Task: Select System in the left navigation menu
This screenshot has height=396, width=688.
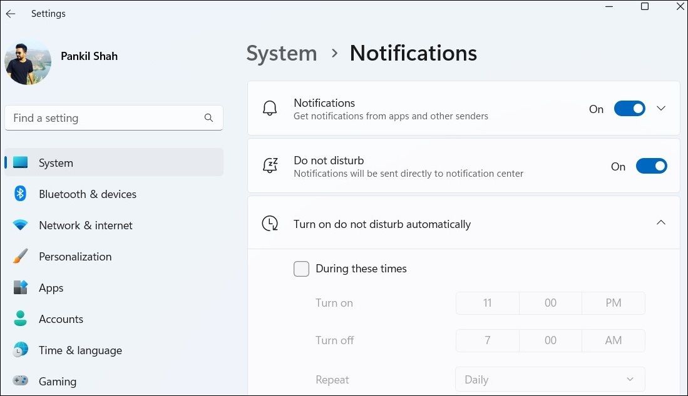Action: (x=56, y=162)
